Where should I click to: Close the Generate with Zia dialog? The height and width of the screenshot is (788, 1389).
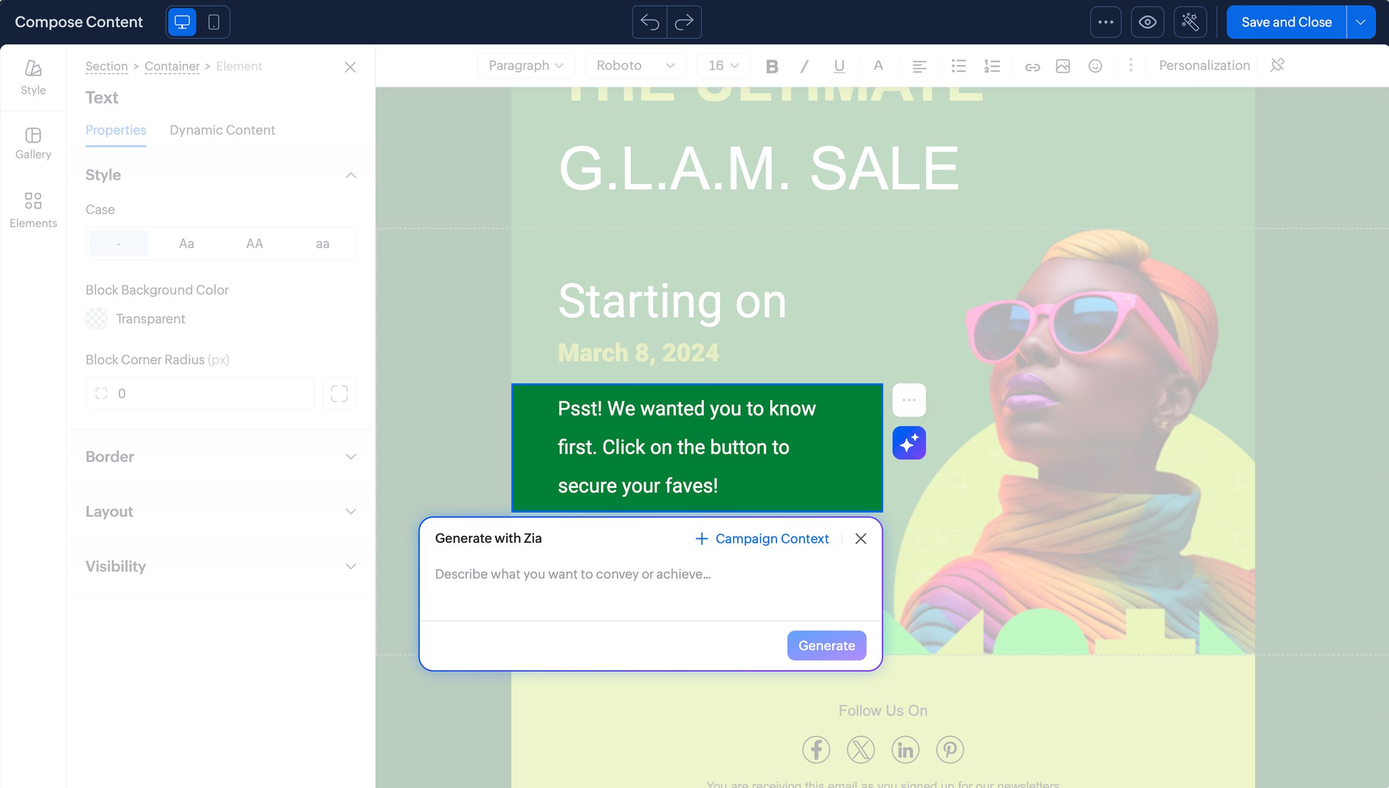coord(861,538)
